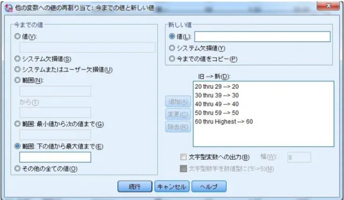Select 今までの値をコピー(P) radio button
This screenshot has width=344, height=200.
(172, 59)
